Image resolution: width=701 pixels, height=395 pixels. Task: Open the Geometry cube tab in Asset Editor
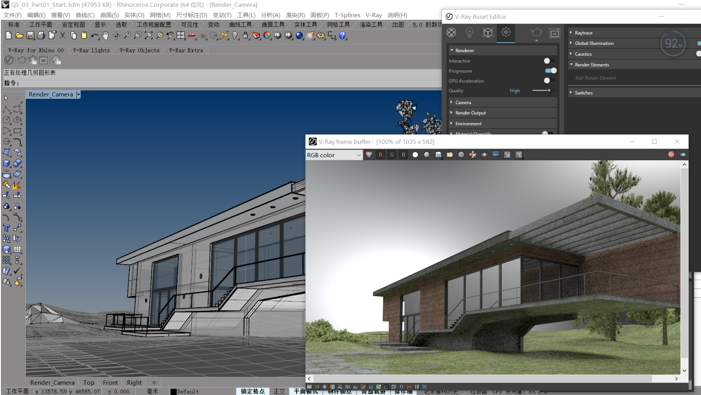pyautogui.click(x=488, y=33)
